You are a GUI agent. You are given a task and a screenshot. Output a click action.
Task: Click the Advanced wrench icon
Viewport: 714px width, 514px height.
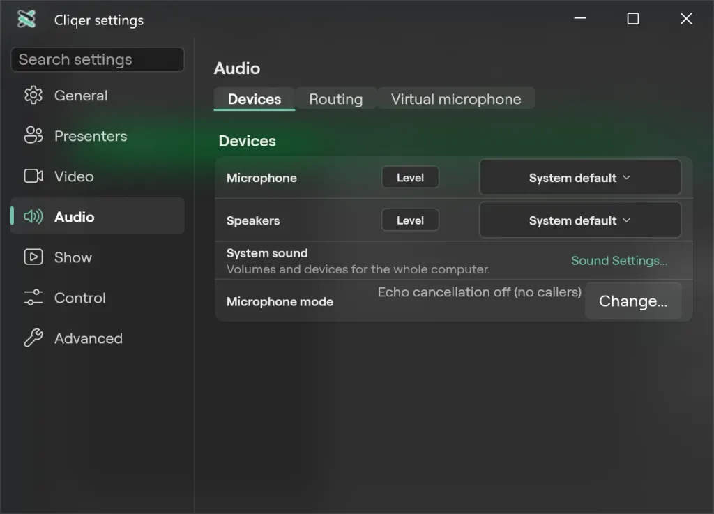pos(33,338)
